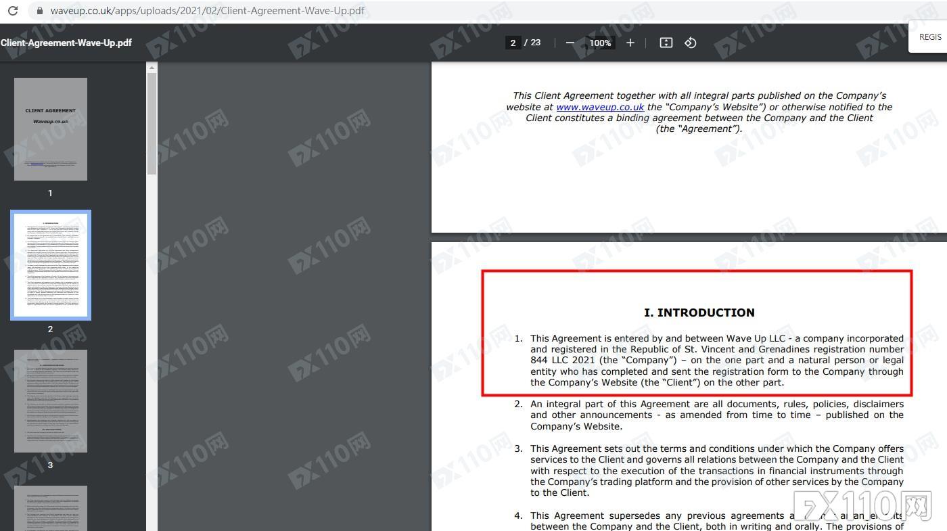Zoom in with the plus icon
947x531 pixels.
tap(630, 43)
